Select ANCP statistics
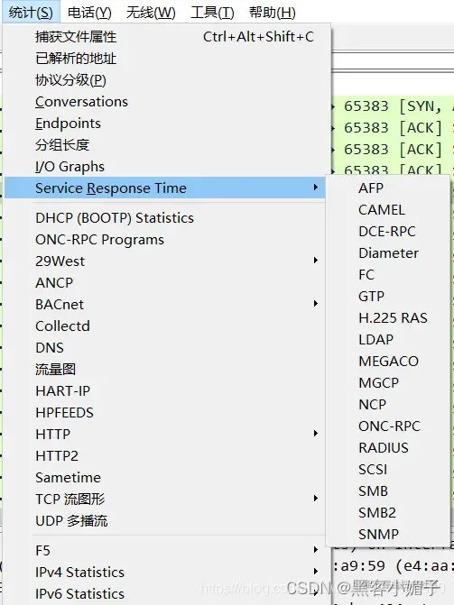This screenshot has height=605, width=454. (x=165, y=283)
